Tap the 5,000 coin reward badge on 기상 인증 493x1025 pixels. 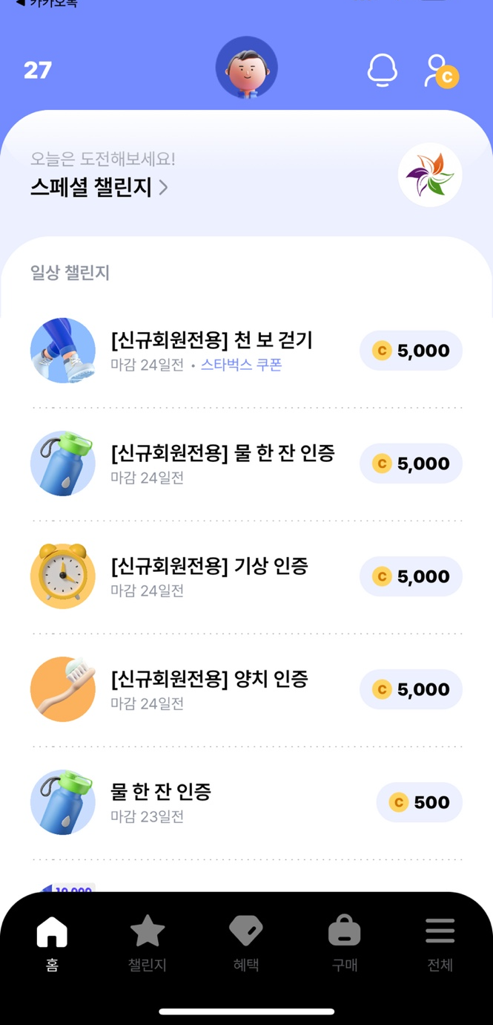(411, 576)
